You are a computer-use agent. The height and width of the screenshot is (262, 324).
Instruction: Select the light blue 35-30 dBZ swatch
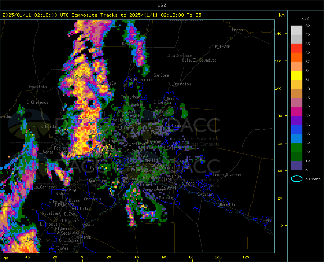pyautogui.click(x=297, y=138)
